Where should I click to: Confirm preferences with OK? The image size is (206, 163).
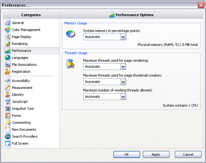pos(127,155)
